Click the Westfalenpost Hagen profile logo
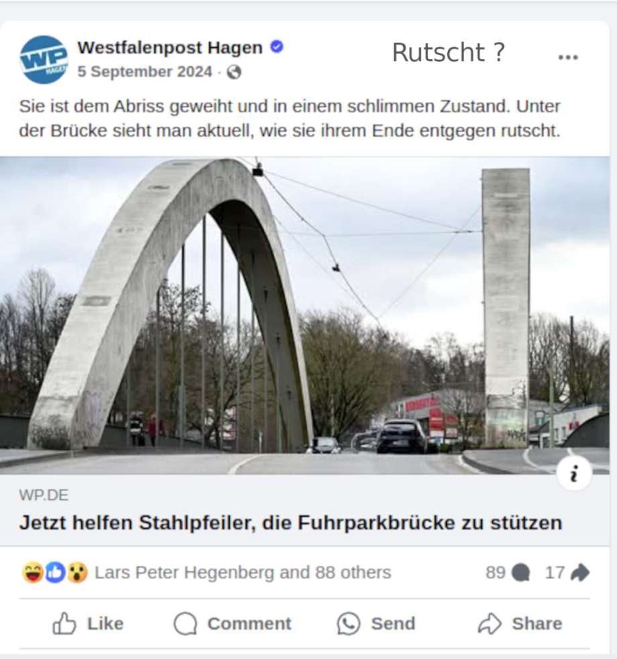 pos(44,60)
